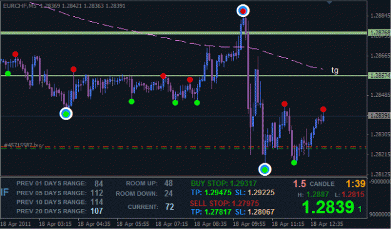Click the ringed red marker at the chart's top peak

pyautogui.click(x=243, y=11)
